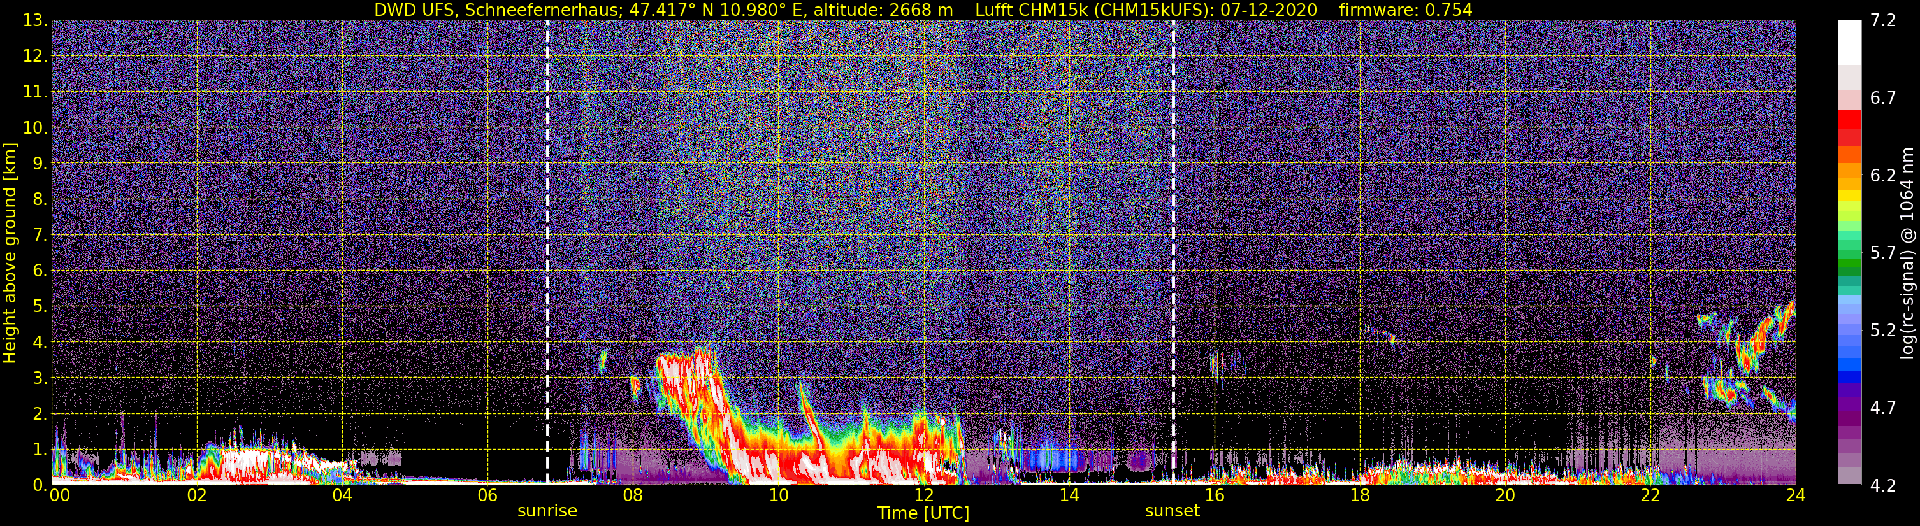Click colorbar tick label '6.7'
The height and width of the screenshot is (526, 1920).
point(1883,98)
